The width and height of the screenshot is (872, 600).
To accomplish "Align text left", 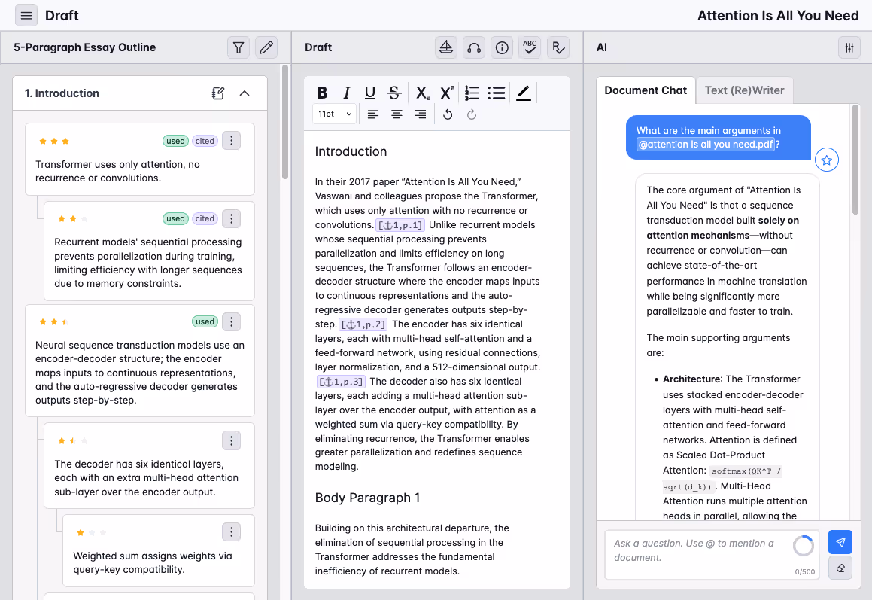I will (372, 114).
